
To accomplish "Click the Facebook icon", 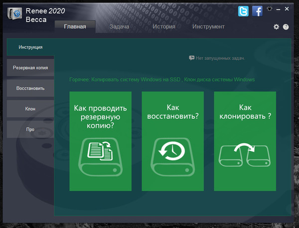I will tap(257, 11).
